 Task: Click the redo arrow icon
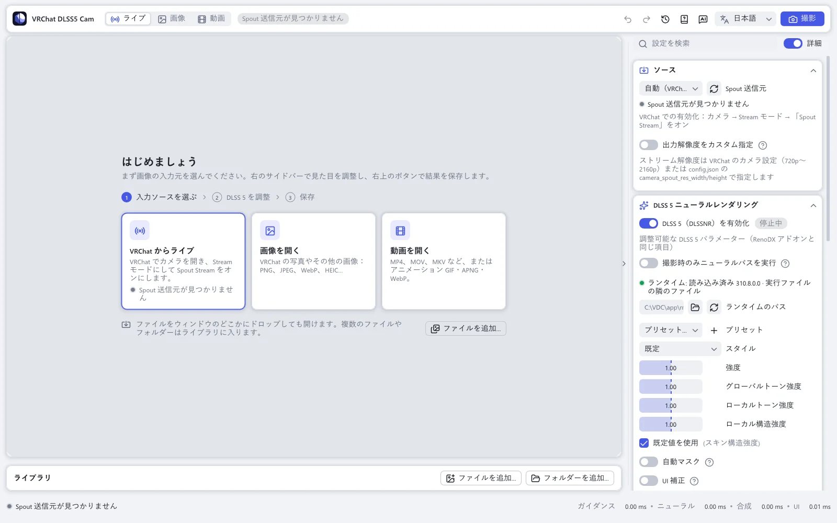click(x=647, y=19)
